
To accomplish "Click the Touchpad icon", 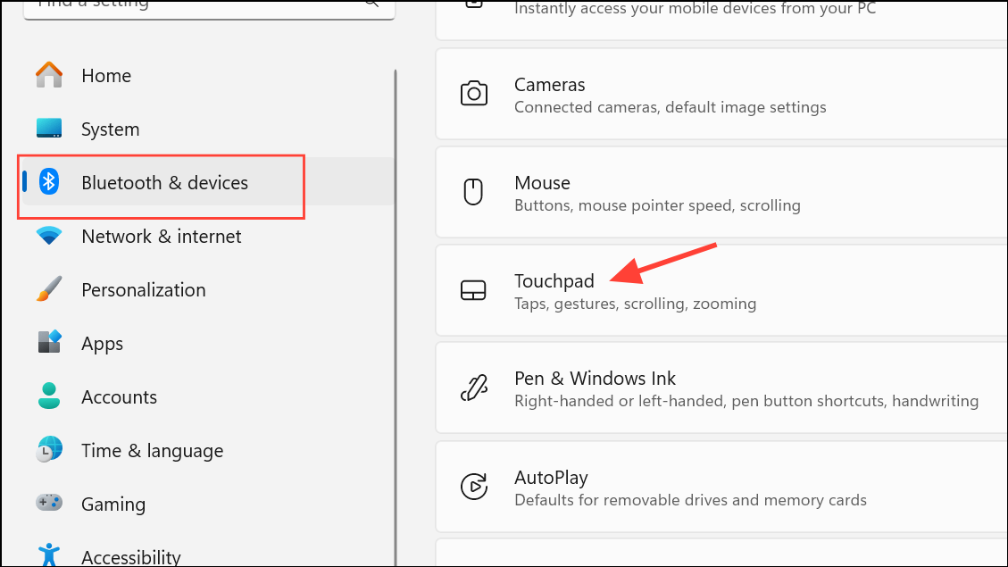I will click(x=473, y=290).
